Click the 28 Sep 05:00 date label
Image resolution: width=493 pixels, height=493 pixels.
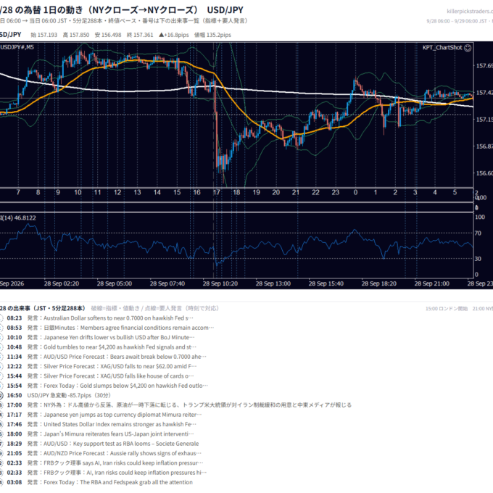click(115, 283)
